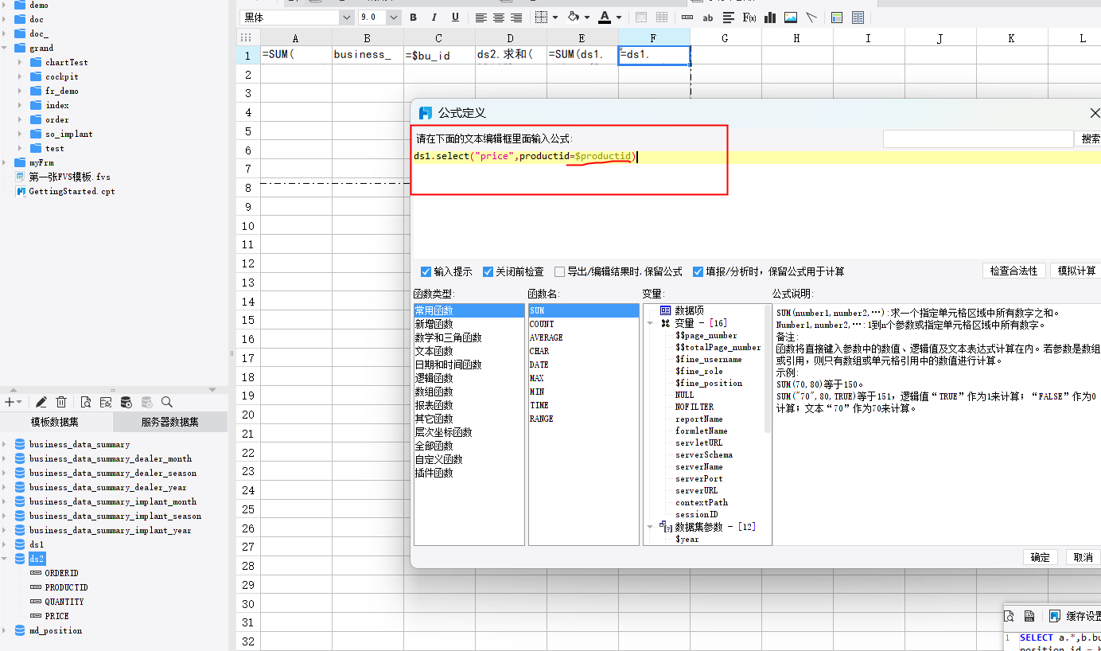
Task: Expand the chartTest folder
Action: coord(20,62)
